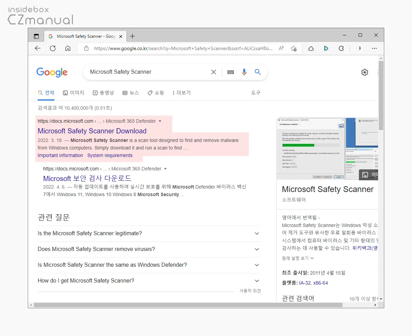Open the tab actions menu icon
Image resolution: width=412 pixels, height=336 pixels.
[x=36, y=36]
